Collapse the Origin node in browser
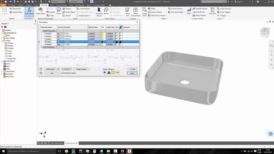274x154 pixels. pos(2,41)
